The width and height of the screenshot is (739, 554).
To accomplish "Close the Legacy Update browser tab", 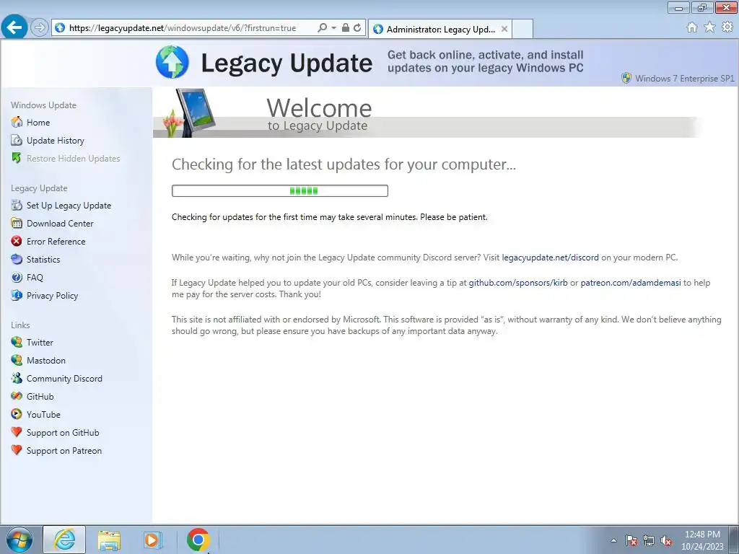I will click(504, 29).
